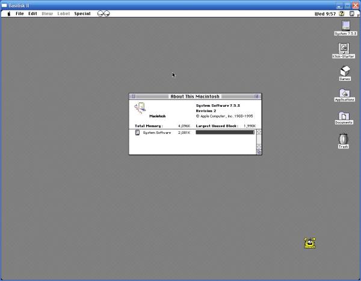Click the resize box of About window
The height and width of the screenshot is (281, 361).
click(x=259, y=152)
